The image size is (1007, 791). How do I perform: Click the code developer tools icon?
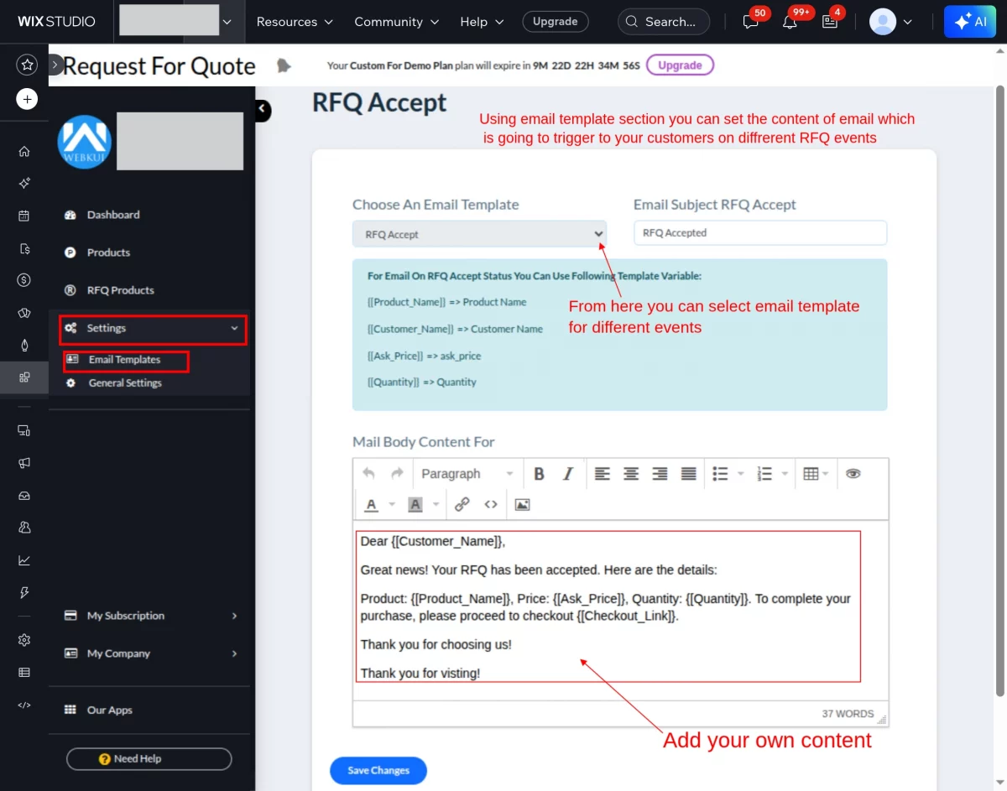click(x=24, y=705)
